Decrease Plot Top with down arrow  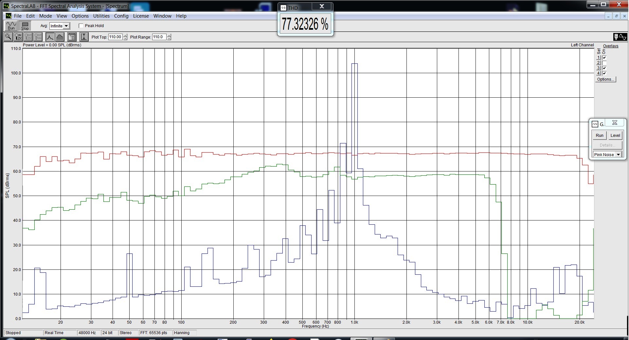pyautogui.click(x=125, y=39)
